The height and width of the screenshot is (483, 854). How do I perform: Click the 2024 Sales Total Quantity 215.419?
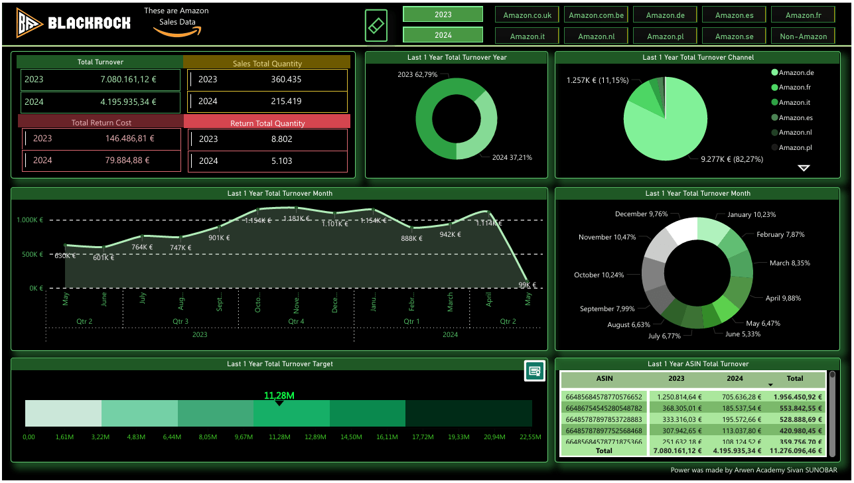coord(286,102)
